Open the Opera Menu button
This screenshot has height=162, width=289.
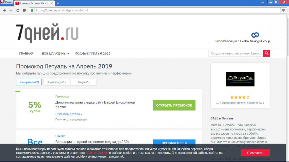(6, 2)
